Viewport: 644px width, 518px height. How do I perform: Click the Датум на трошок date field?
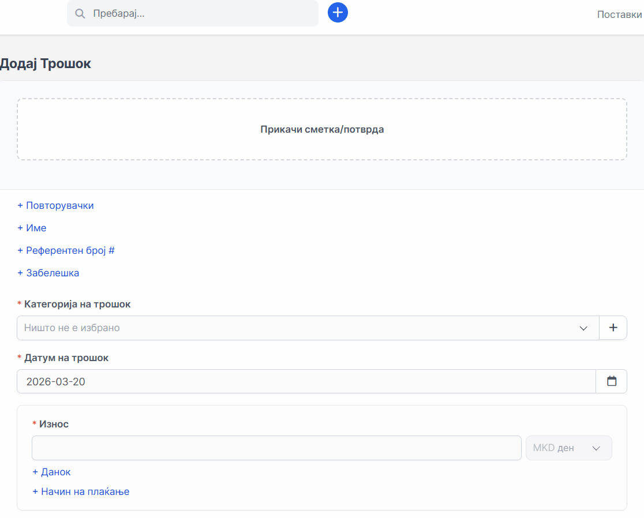306,381
